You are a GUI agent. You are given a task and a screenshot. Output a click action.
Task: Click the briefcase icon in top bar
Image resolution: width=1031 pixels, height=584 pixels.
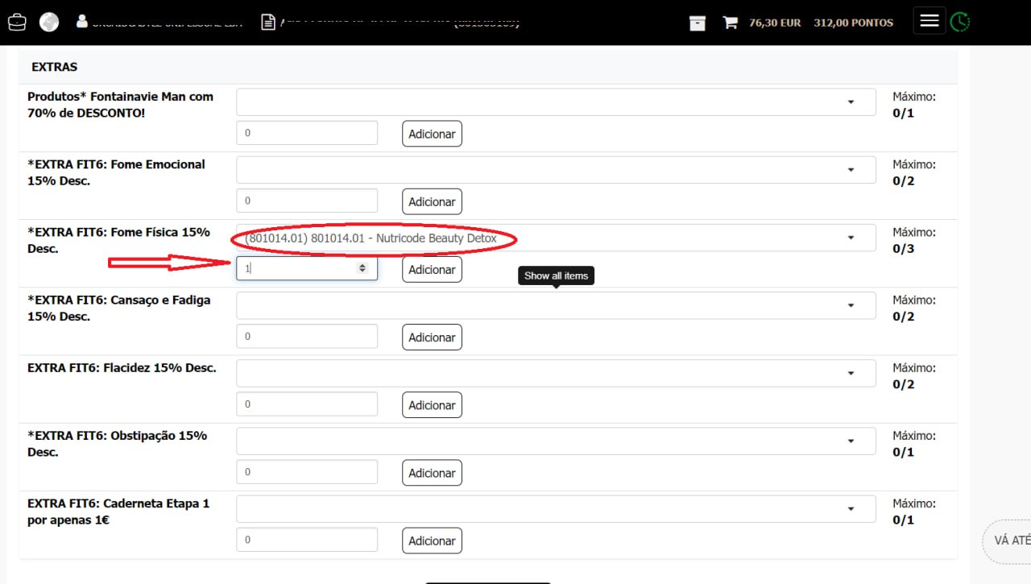coord(17,22)
